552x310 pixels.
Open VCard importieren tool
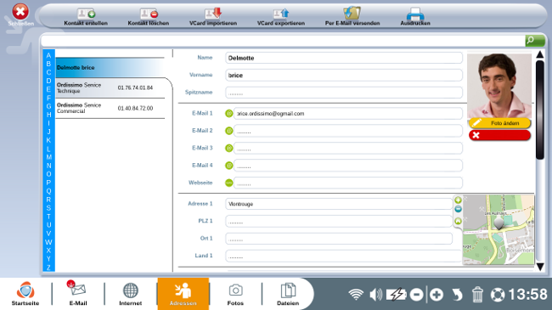pos(213,14)
